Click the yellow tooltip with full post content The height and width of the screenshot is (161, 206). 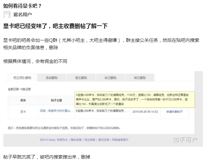(x=135, y=100)
